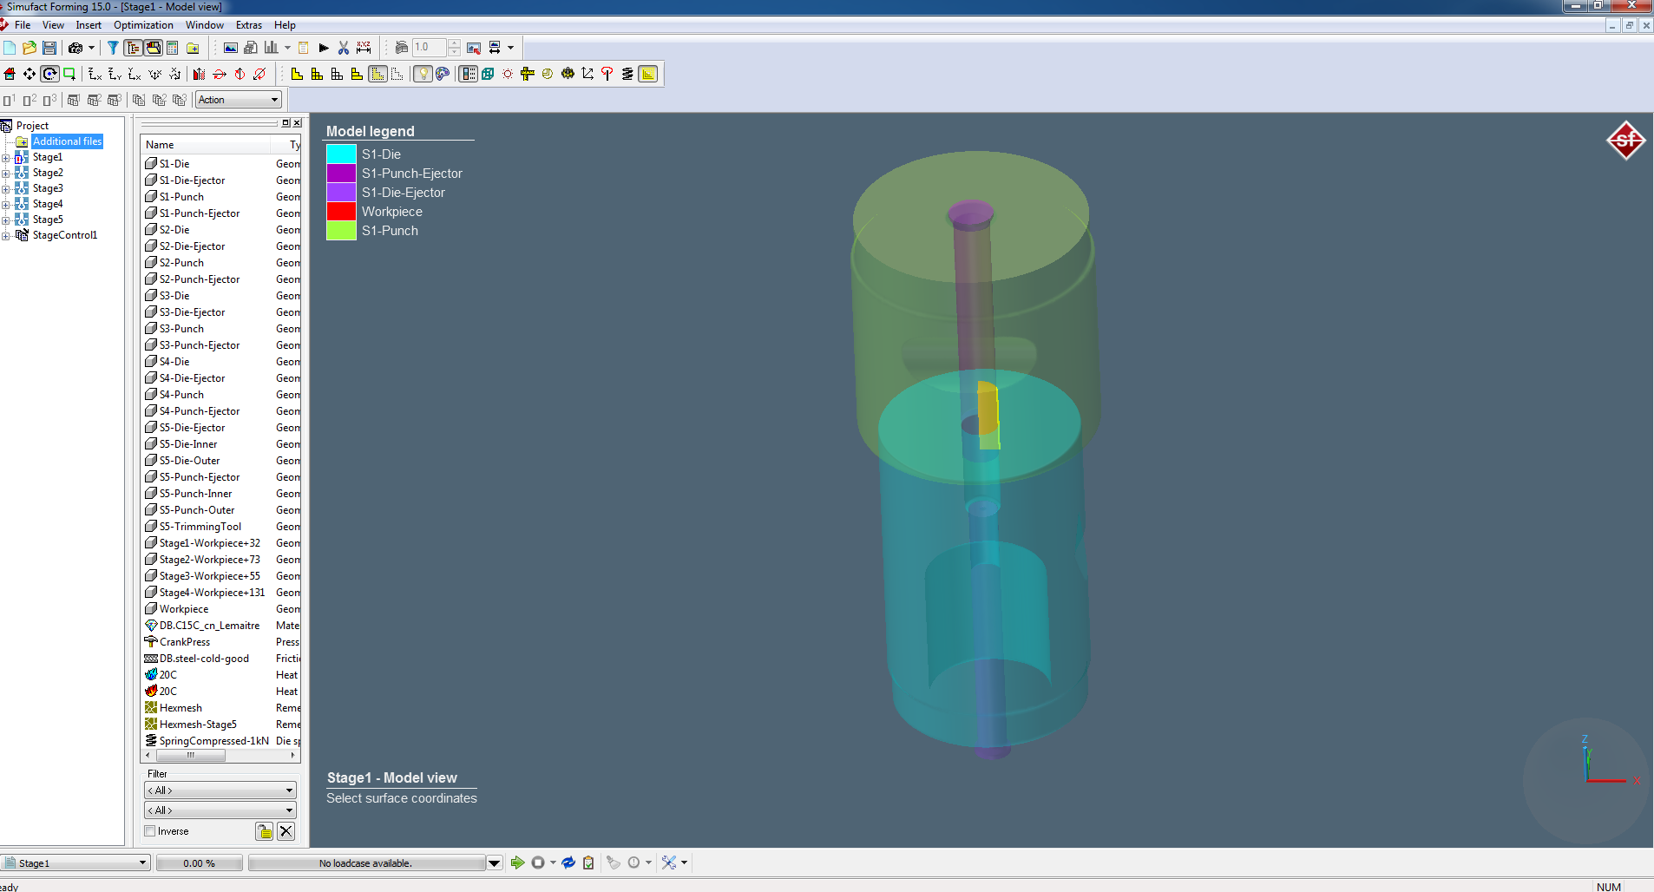Select S1-Die in the object list
Screen dimensions: 1654x892
pos(174,164)
